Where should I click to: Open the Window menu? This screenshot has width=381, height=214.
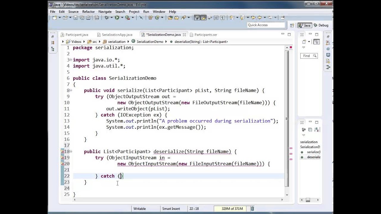coord(159,12)
